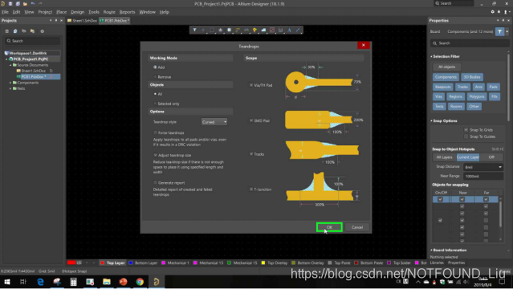Click the Altium Designer icon on the taskbar
The image size is (513, 289).
coord(157,282)
